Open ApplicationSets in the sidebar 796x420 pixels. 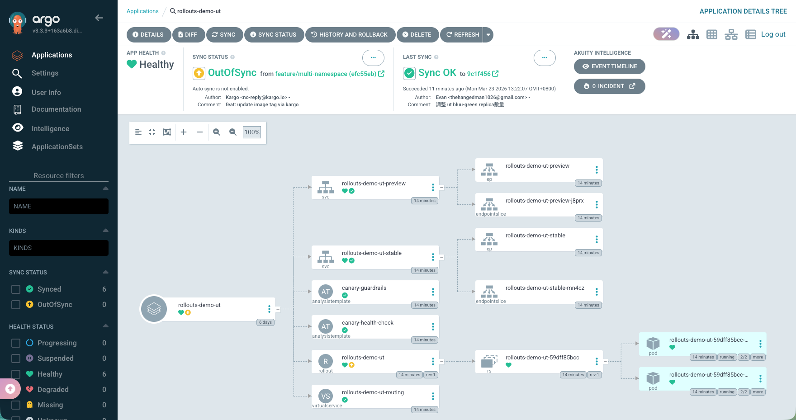(x=57, y=147)
